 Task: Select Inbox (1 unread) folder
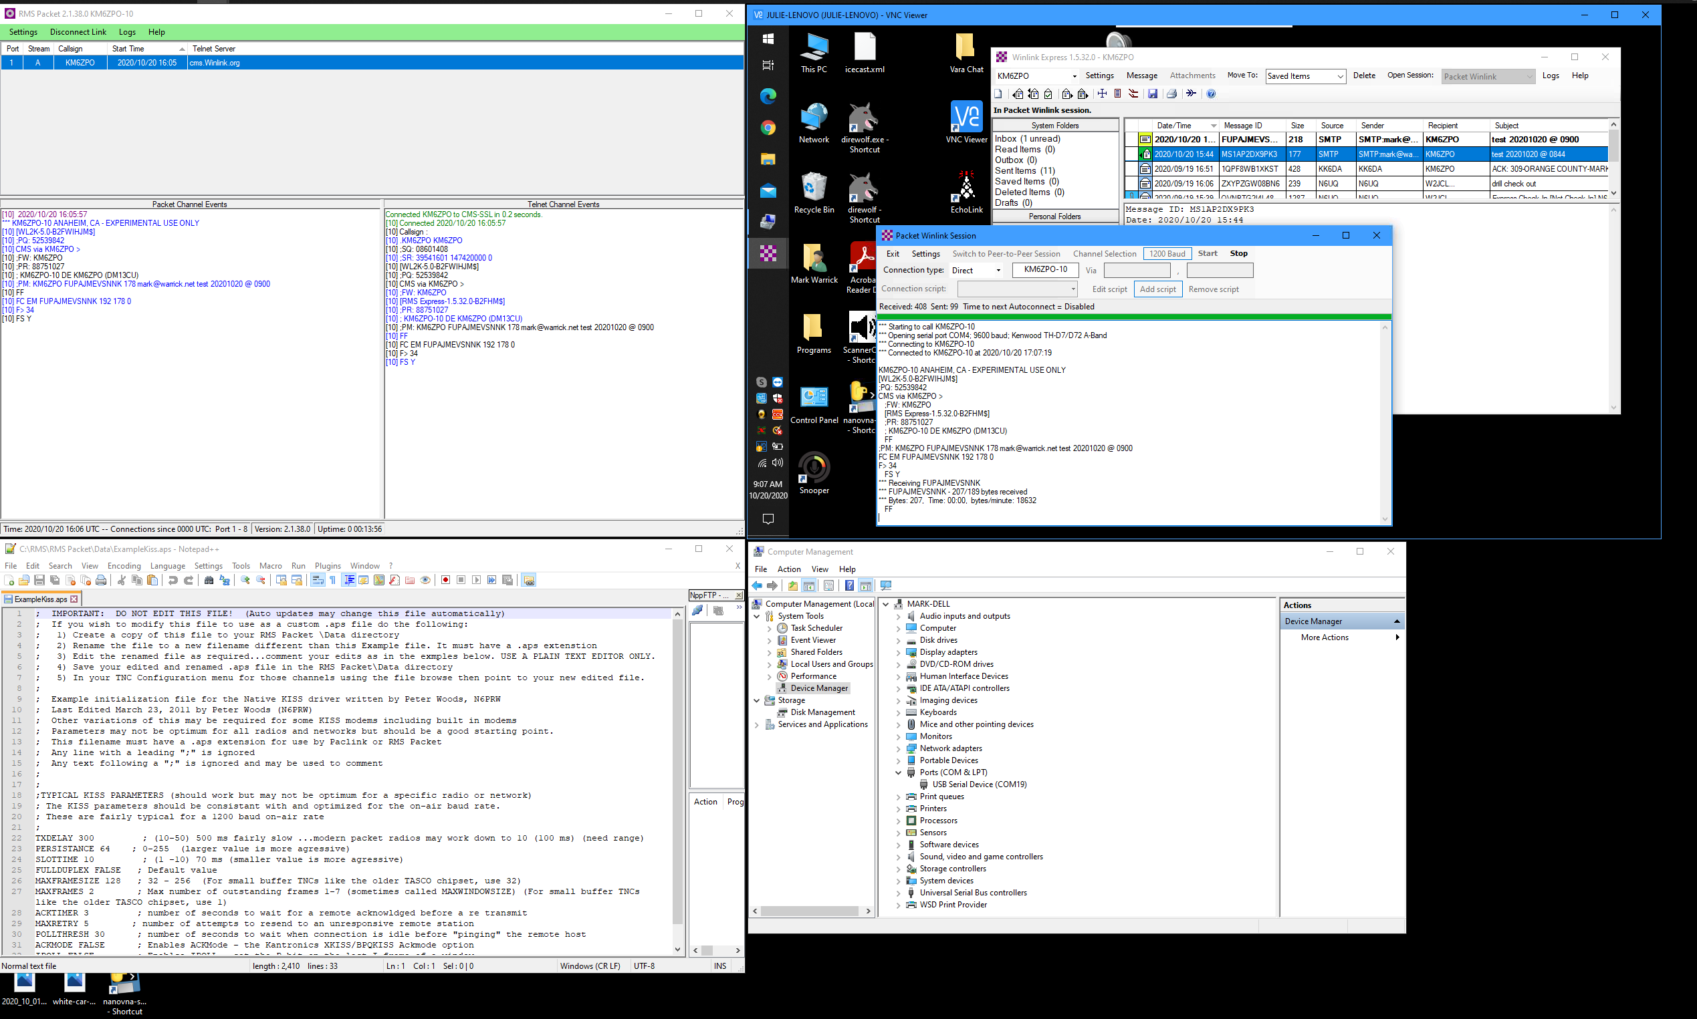pos(1027,139)
